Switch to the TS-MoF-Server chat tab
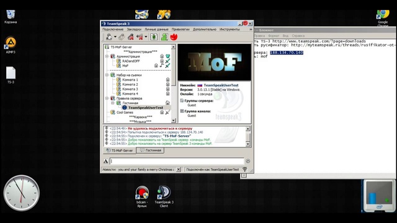397x223 pixels. 120,150
